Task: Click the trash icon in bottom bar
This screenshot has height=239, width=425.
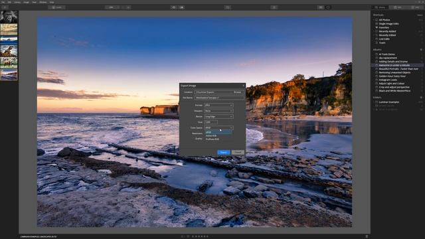Action: [367, 236]
